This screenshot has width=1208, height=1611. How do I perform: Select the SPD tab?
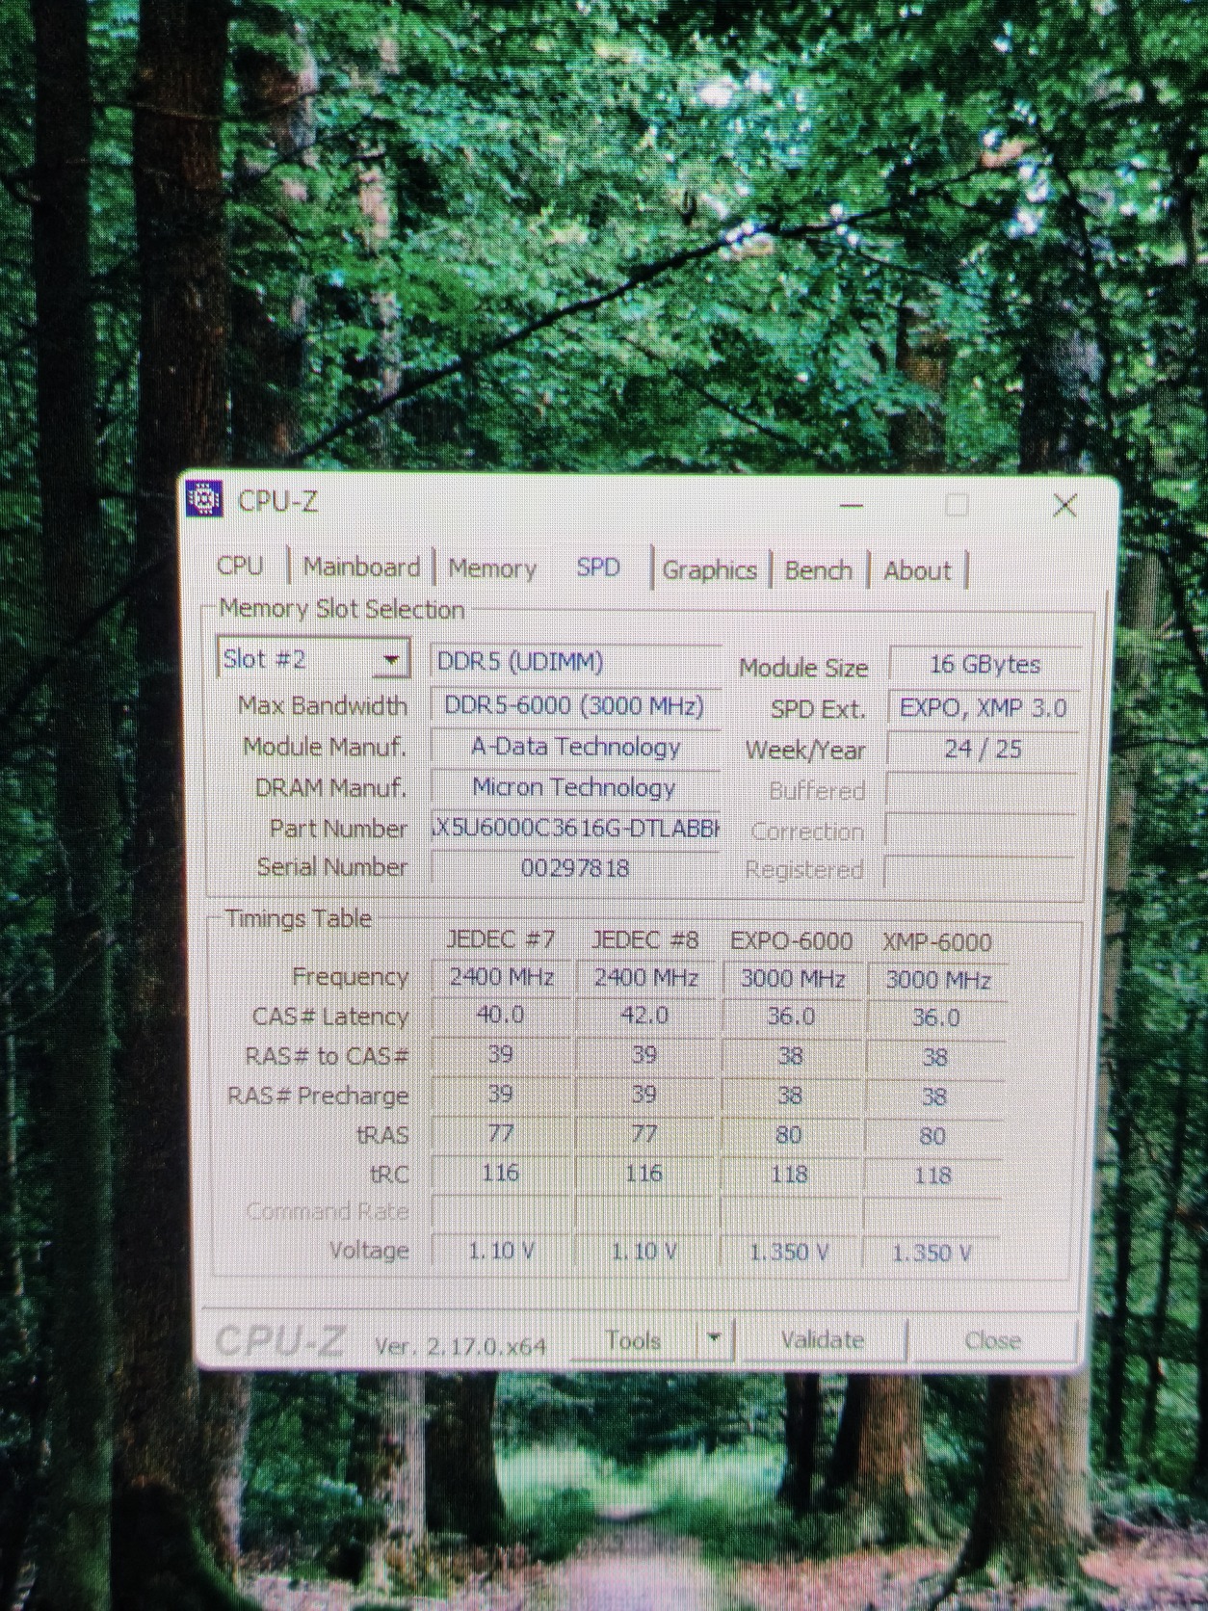[x=598, y=568]
